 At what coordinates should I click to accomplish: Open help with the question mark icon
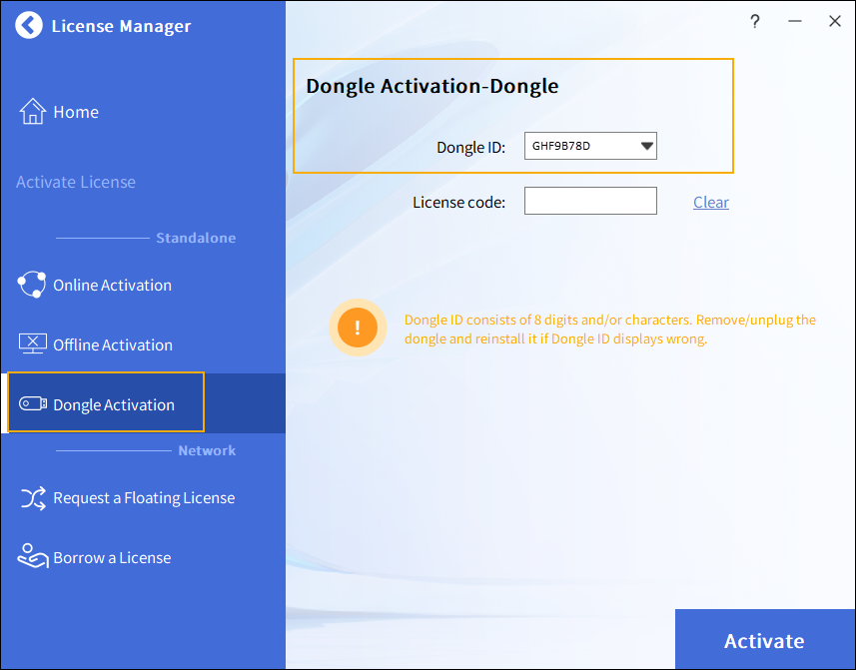pyautogui.click(x=755, y=21)
